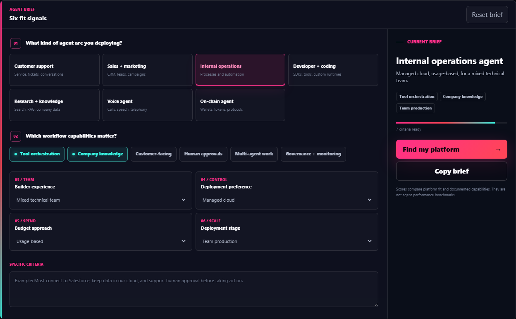Click the 02 step number badge

click(x=16, y=136)
